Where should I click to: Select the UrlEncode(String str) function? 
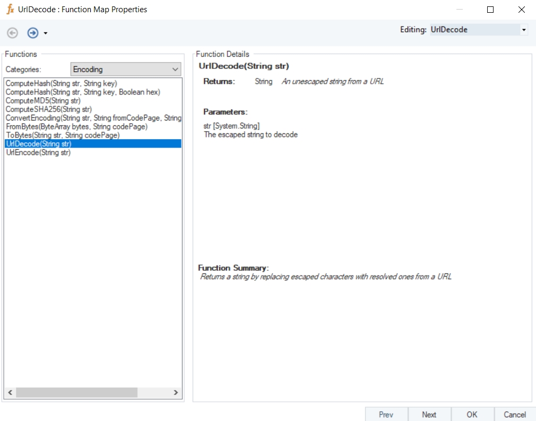click(x=38, y=152)
